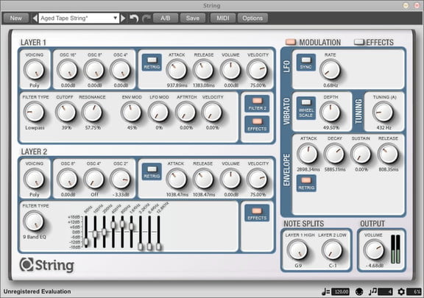
Task: Click Layer 1 Volume knob
Action: tap(230, 70)
